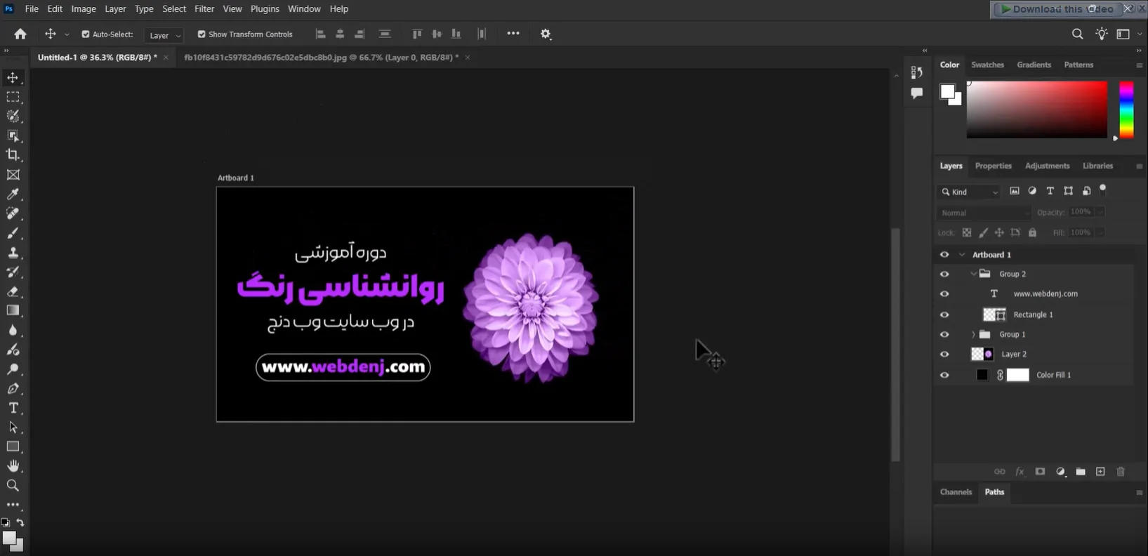
Task: Select the Rectangular Marquee tool
Action: (13, 97)
